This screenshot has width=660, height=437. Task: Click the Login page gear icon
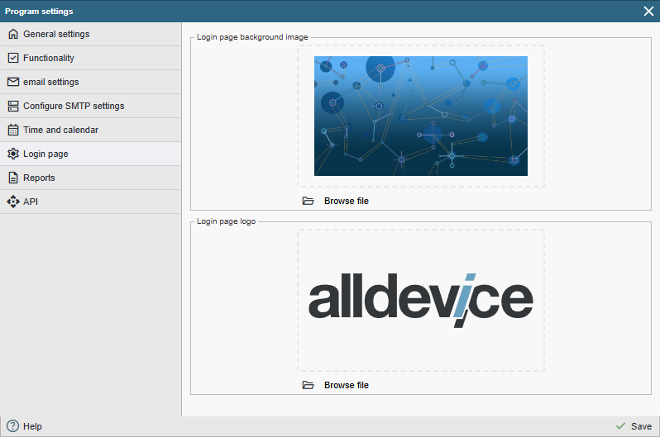pyautogui.click(x=13, y=154)
